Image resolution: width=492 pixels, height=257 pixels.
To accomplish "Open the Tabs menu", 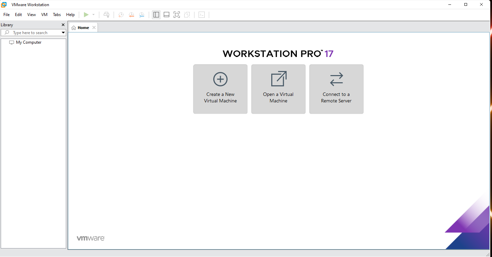I will tap(57, 15).
